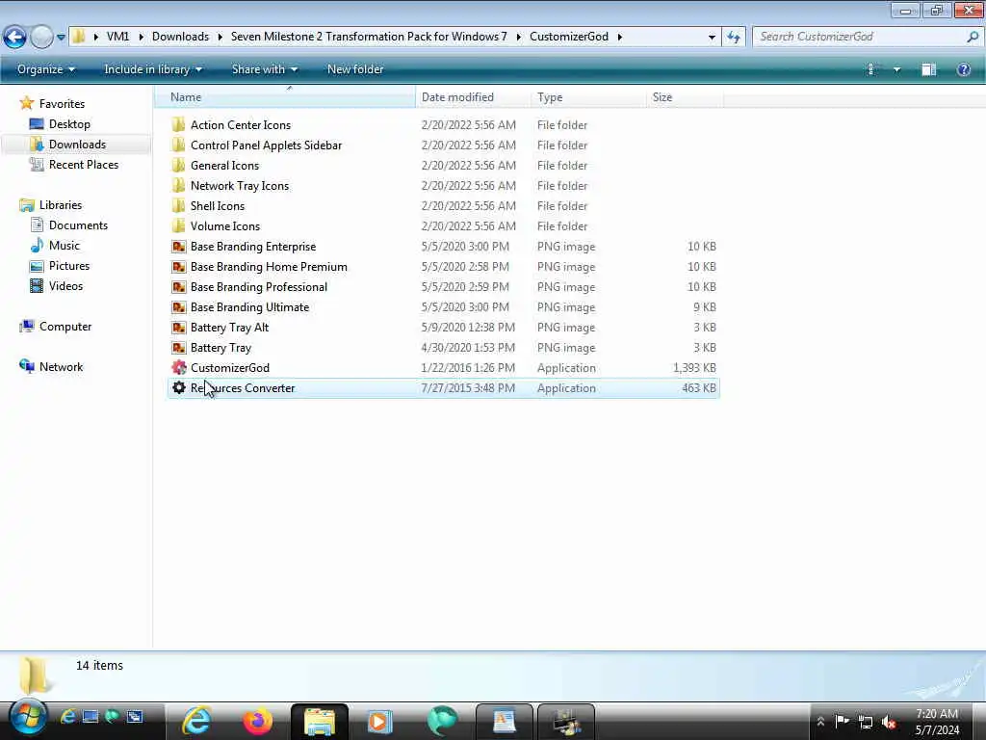Screen dimensions: 986x740
Task: Navigate to Seven Milestone 2 Transformation Pack breadcrumb
Action: (369, 37)
